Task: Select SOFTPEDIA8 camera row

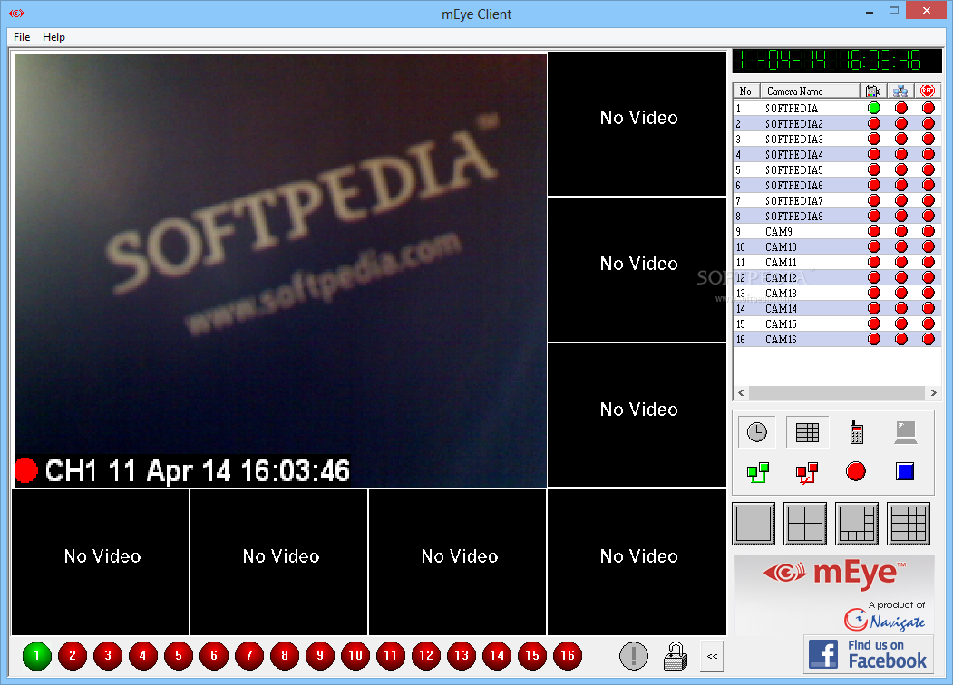Action: [837, 216]
